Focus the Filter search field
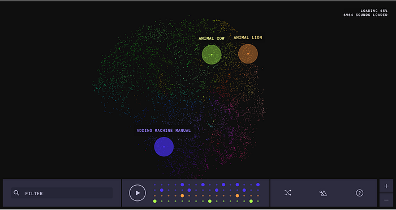 tap(62, 193)
